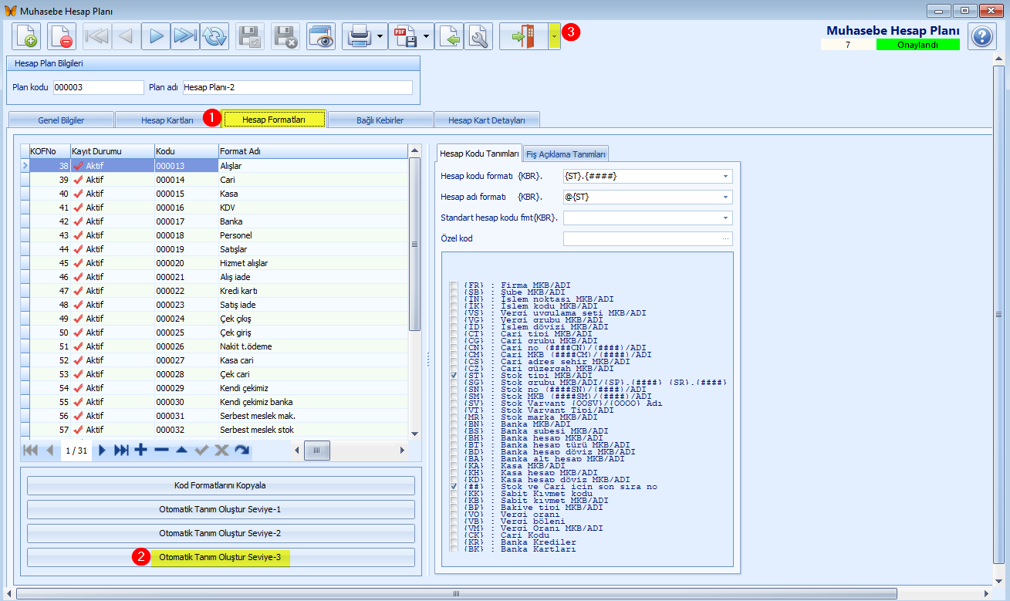Check the {BK} Banka Kartları checkbox

[x=454, y=549]
